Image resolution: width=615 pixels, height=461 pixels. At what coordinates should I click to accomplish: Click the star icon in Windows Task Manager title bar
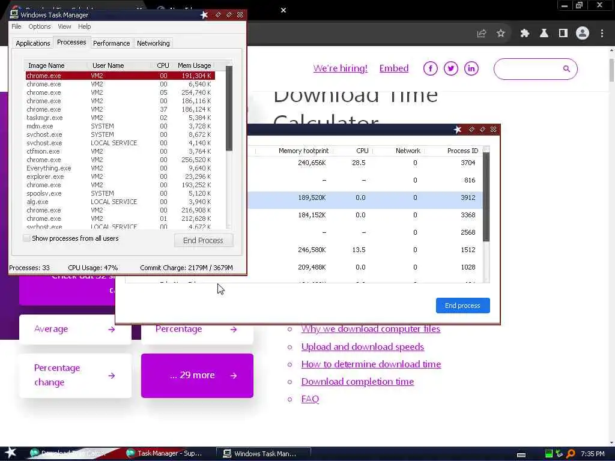(x=204, y=15)
